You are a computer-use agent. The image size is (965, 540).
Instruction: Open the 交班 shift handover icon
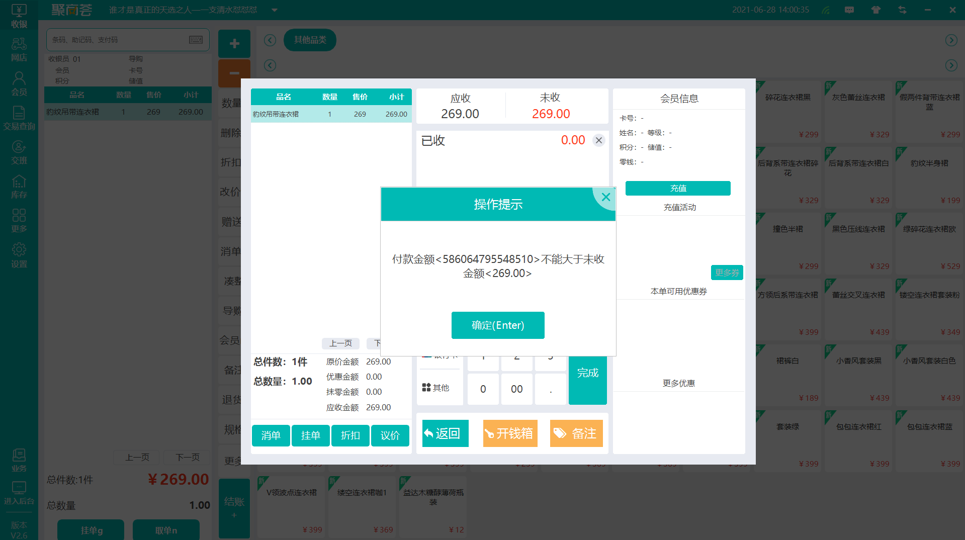pyautogui.click(x=19, y=153)
